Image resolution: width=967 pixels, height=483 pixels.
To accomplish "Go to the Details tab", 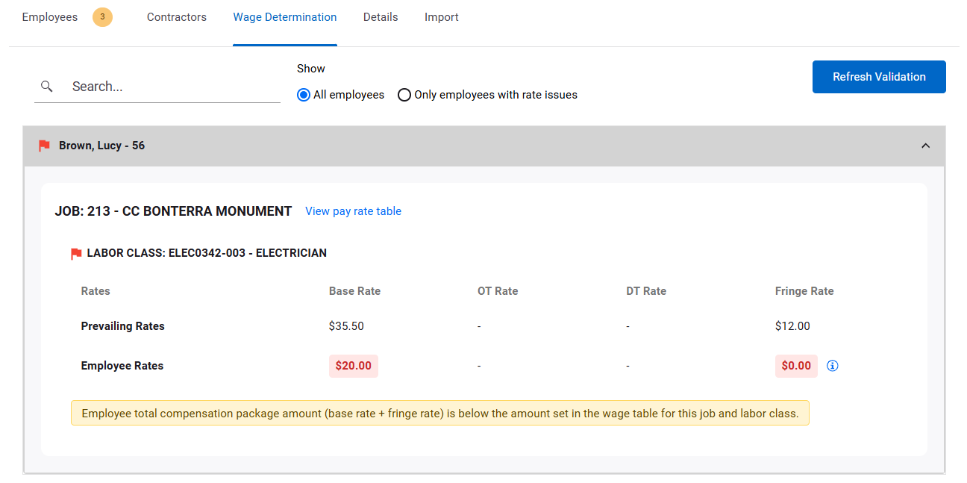I will [381, 16].
